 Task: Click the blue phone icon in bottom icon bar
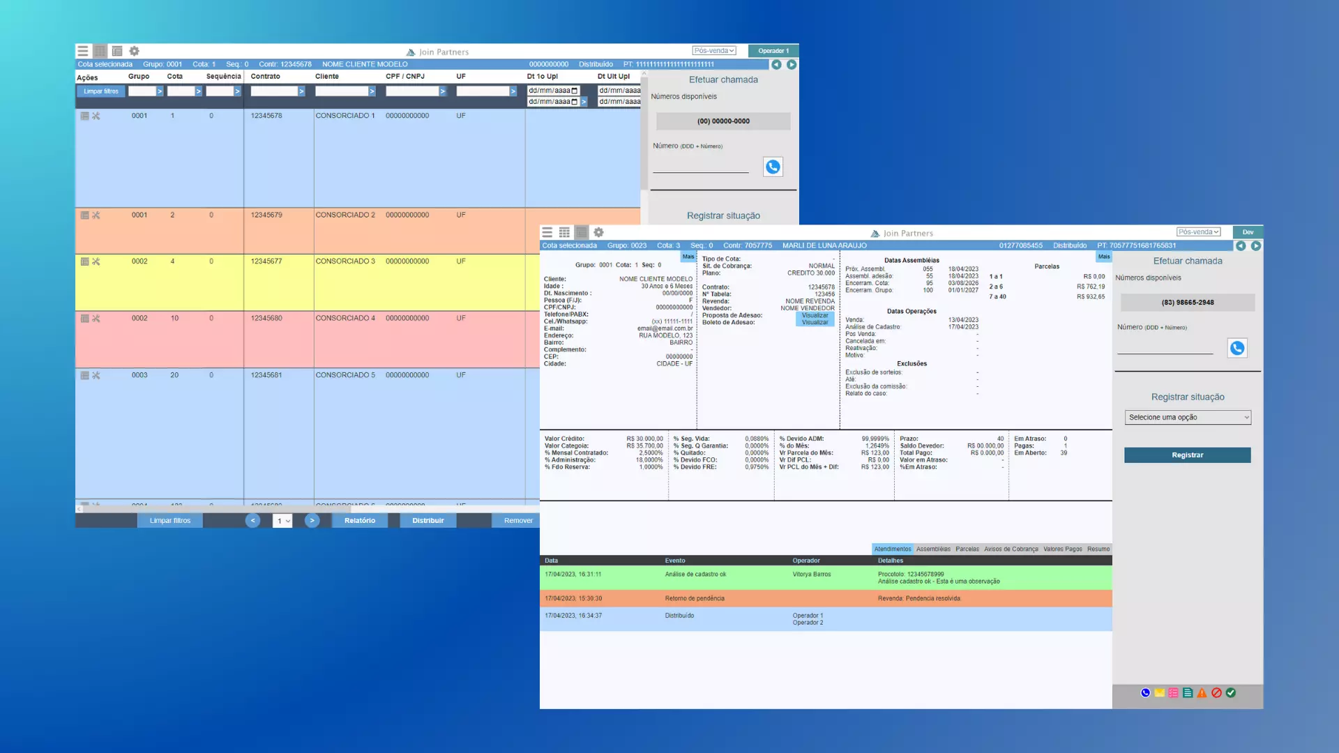click(1145, 692)
